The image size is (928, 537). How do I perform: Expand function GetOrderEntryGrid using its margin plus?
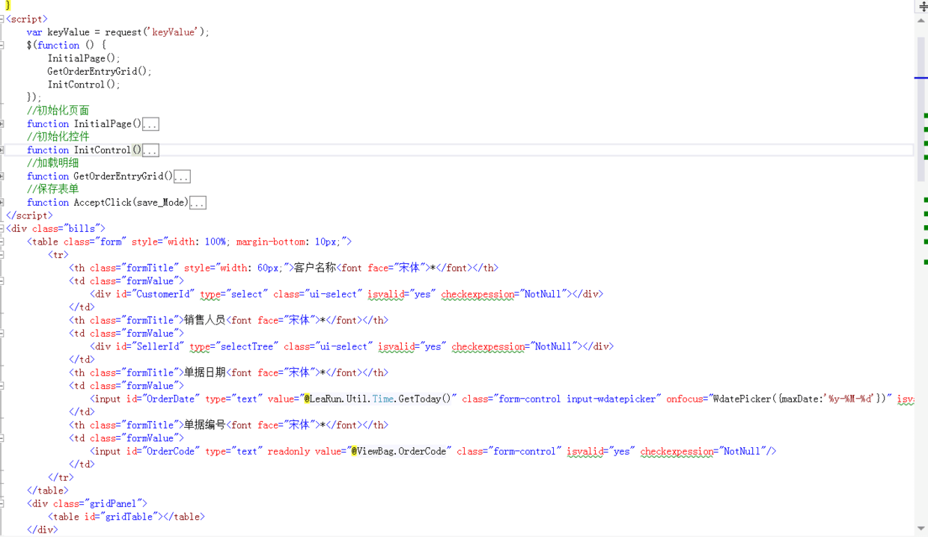click(x=2, y=177)
